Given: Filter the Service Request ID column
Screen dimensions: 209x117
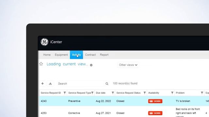Looking at the screenshot, I should pyautogui.click(x=65, y=93).
